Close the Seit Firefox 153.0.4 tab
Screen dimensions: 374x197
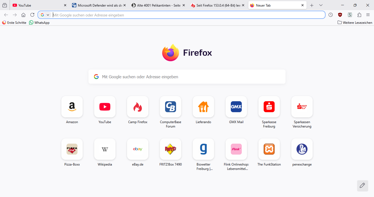(x=243, y=5)
